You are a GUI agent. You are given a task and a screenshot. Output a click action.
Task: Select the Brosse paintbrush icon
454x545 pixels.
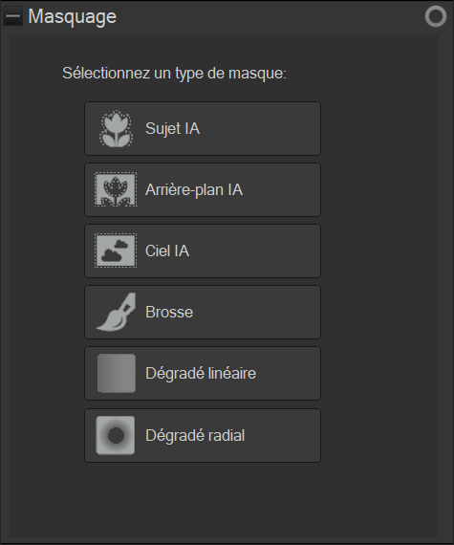tap(116, 312)
